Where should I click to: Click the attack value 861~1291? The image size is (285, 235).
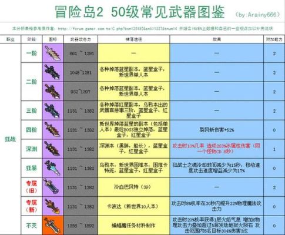tap(82, 53)
